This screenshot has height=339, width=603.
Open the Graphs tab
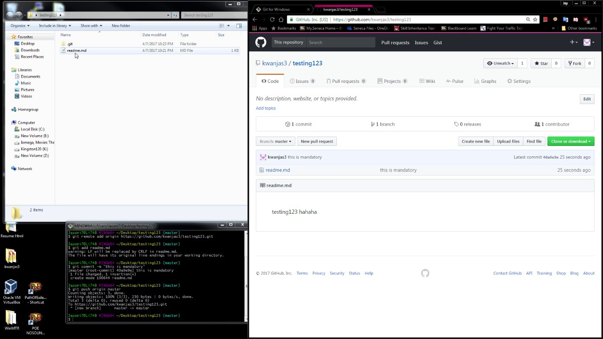(485, 81)
